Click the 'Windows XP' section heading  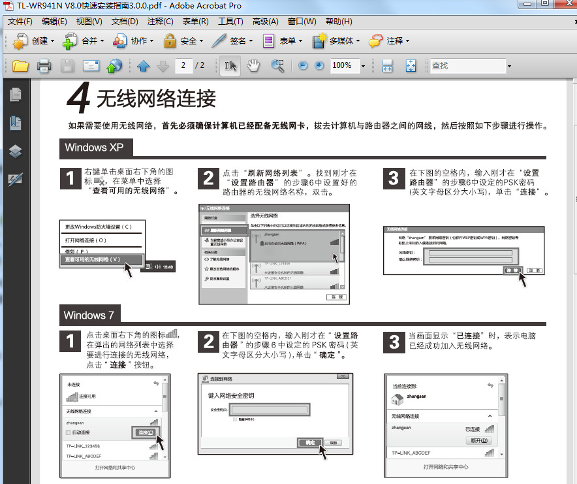point(94,148)
